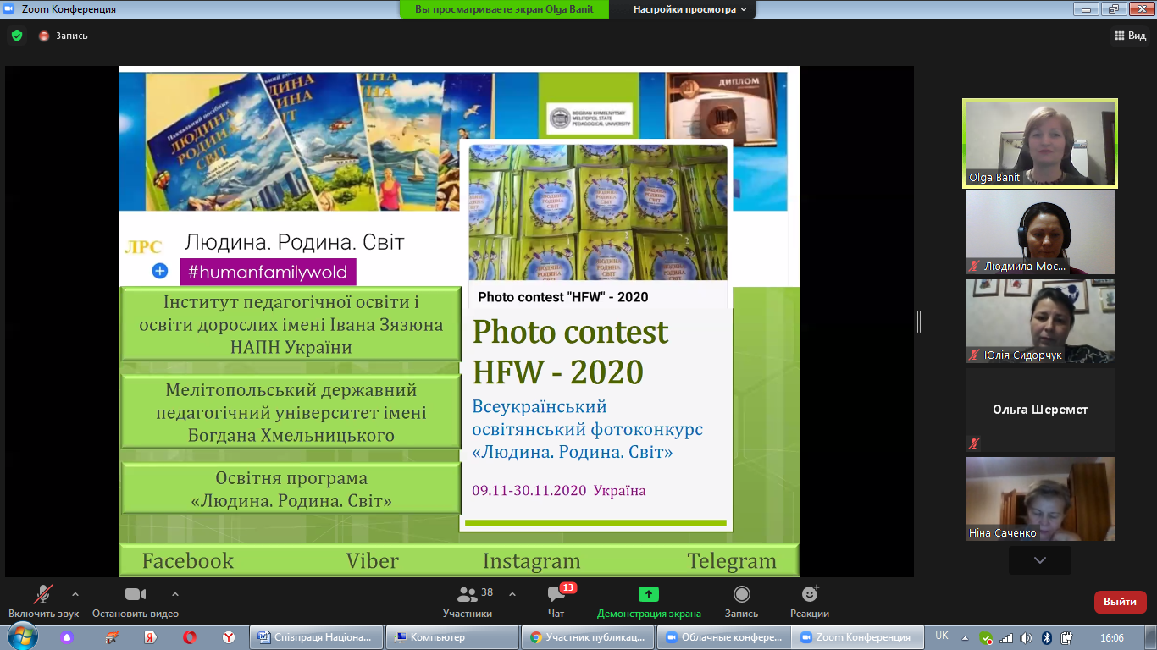Click the red Выйти button

1120,602
